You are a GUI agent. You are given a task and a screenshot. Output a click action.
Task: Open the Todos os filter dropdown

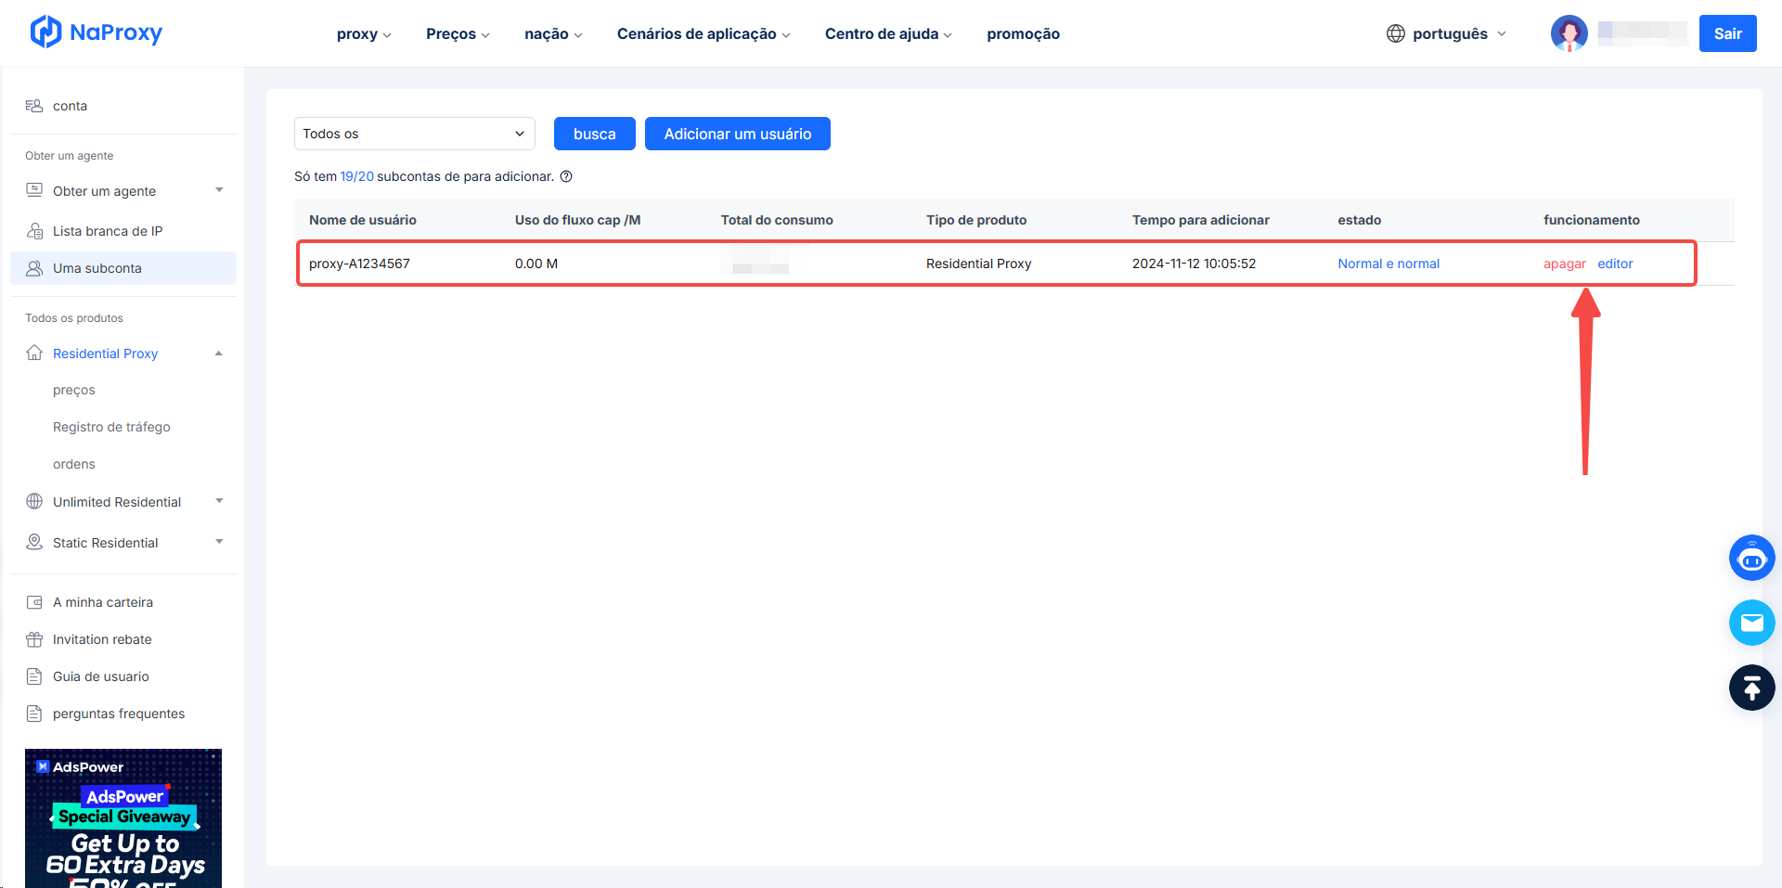click(x=415, y=134)
